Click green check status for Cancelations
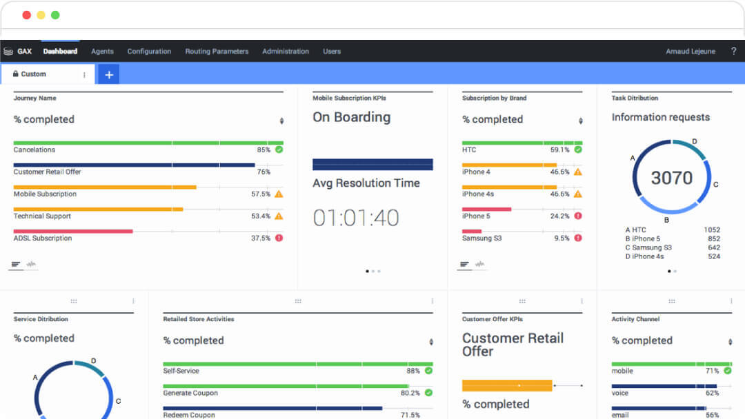The height and width of the screenshot is (419, 745). coord(279,150)
